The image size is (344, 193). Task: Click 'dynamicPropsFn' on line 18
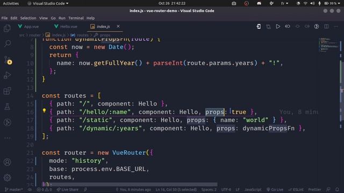tap(268, 128)
